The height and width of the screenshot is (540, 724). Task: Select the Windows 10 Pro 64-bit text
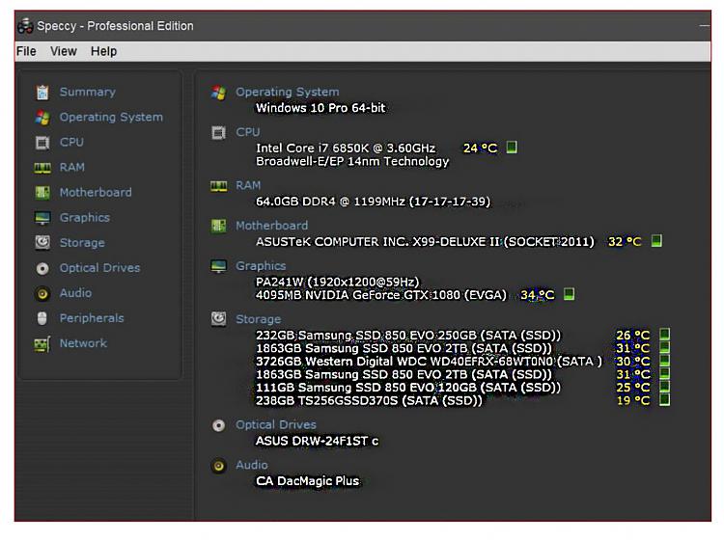pyautogui.click(x=320, y=108)
